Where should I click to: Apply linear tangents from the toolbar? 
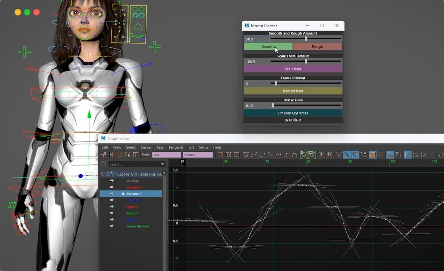coord(270,154)
